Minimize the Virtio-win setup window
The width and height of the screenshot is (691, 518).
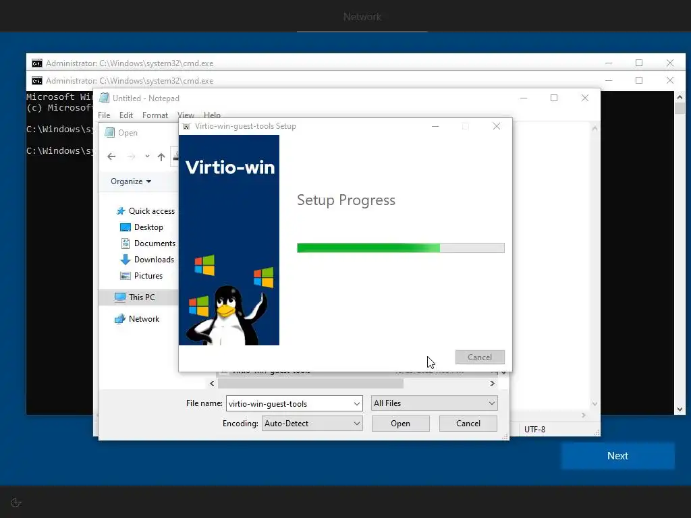click(x=435, y=126)
